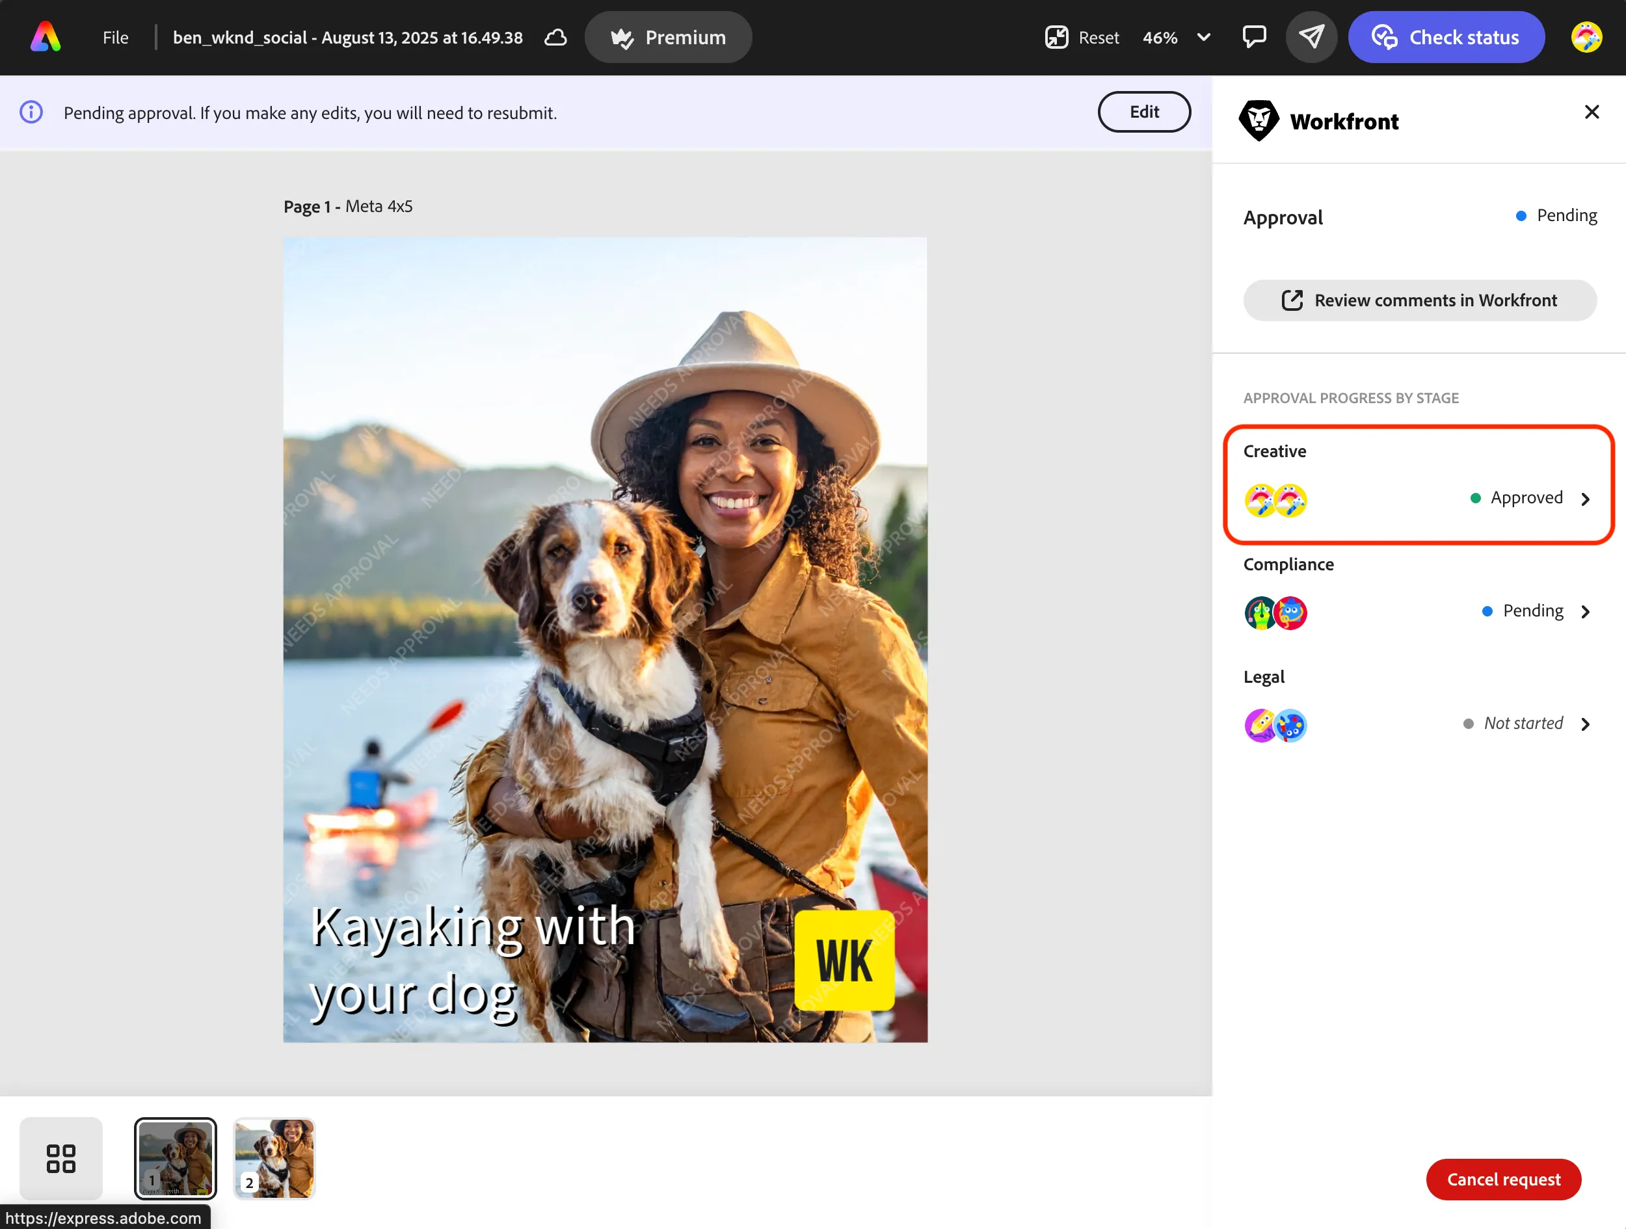Click second Creative approver avatar
This screenshot has width=1626, height=1229.
pyautogui.click(x=1291, y=501)
